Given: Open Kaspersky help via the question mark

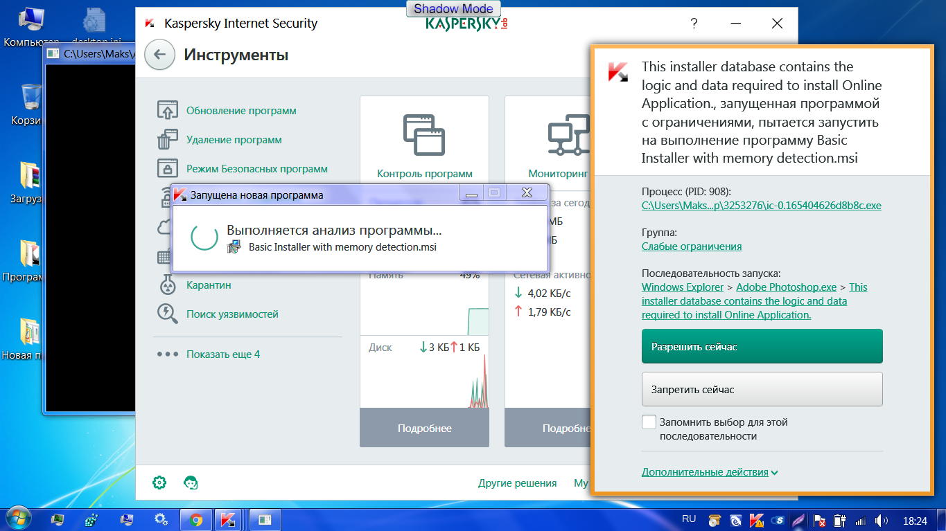Looking at the screenshot, I should pos(694,24).
